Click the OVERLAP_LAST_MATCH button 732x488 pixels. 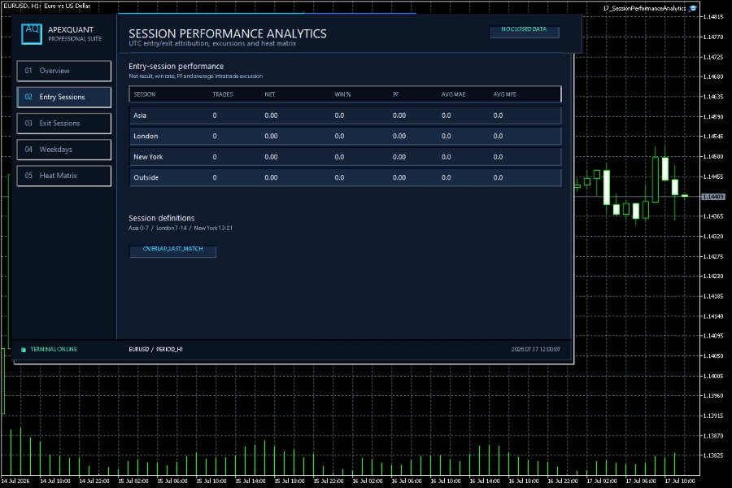coord(172,251)
